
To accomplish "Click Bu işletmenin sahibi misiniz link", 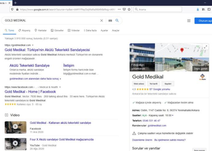I will pos(170,140).
